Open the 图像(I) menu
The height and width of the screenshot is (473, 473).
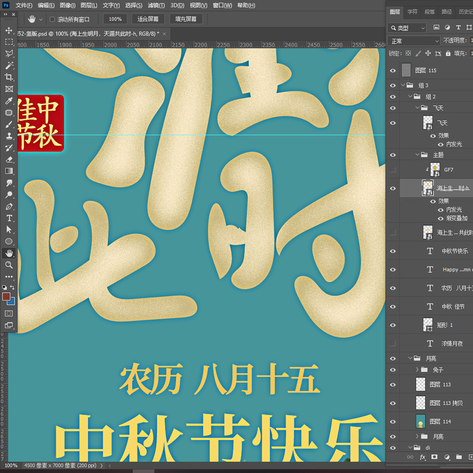click(68, 5)
